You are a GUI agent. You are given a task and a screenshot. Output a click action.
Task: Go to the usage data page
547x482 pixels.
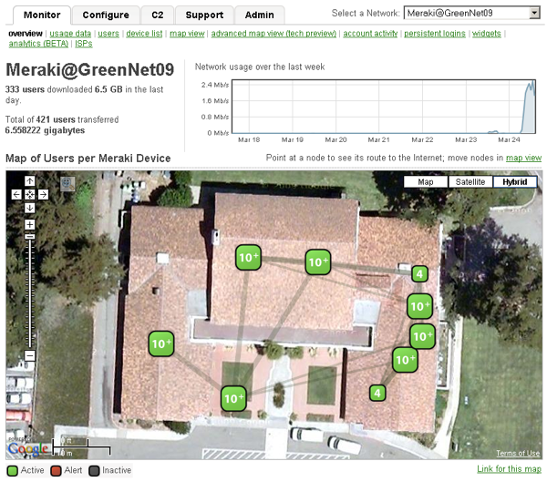70,34
